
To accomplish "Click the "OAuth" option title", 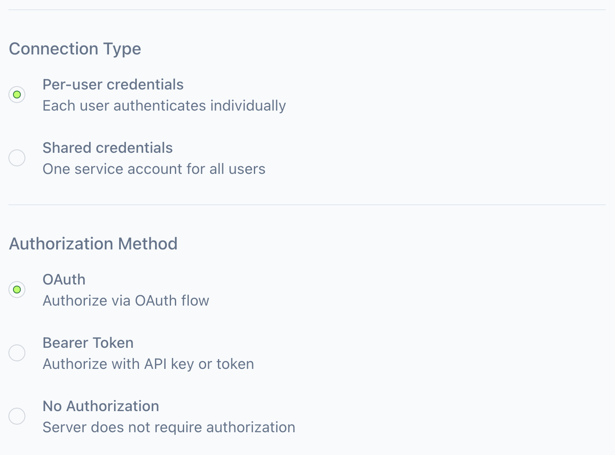I will pos(64,279).
